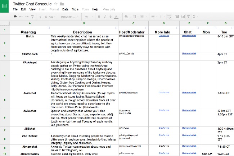Image resolution: width=234 pixels, height=156 pixels.
Task: Click the redo arrow in toolbar
Action: tap(27, 17)
